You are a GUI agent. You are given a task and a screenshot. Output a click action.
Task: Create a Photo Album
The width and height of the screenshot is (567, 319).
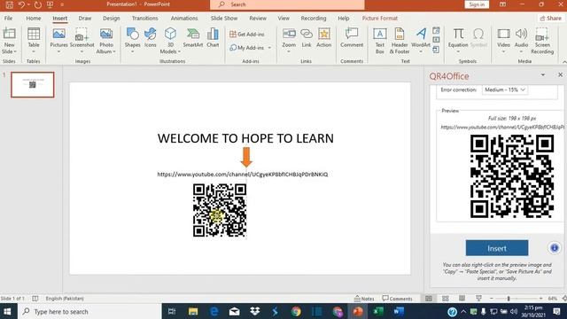pyautogui.click(x=106, y=40)
